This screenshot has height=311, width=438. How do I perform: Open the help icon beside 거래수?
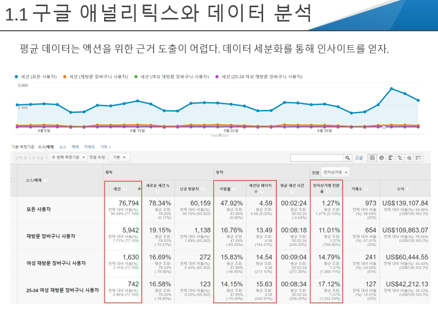pos(366,189)
